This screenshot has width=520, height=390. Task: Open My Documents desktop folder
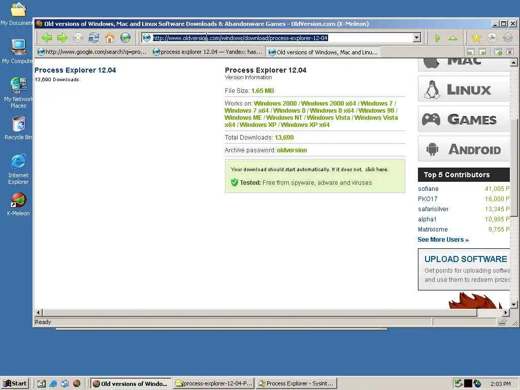pos(17,14)
